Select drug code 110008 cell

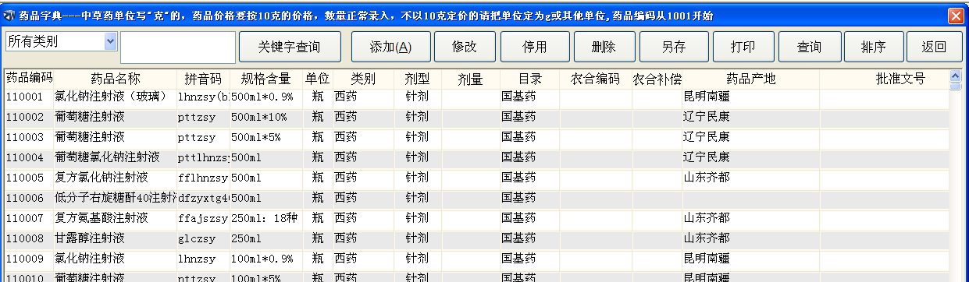[29, 238]
